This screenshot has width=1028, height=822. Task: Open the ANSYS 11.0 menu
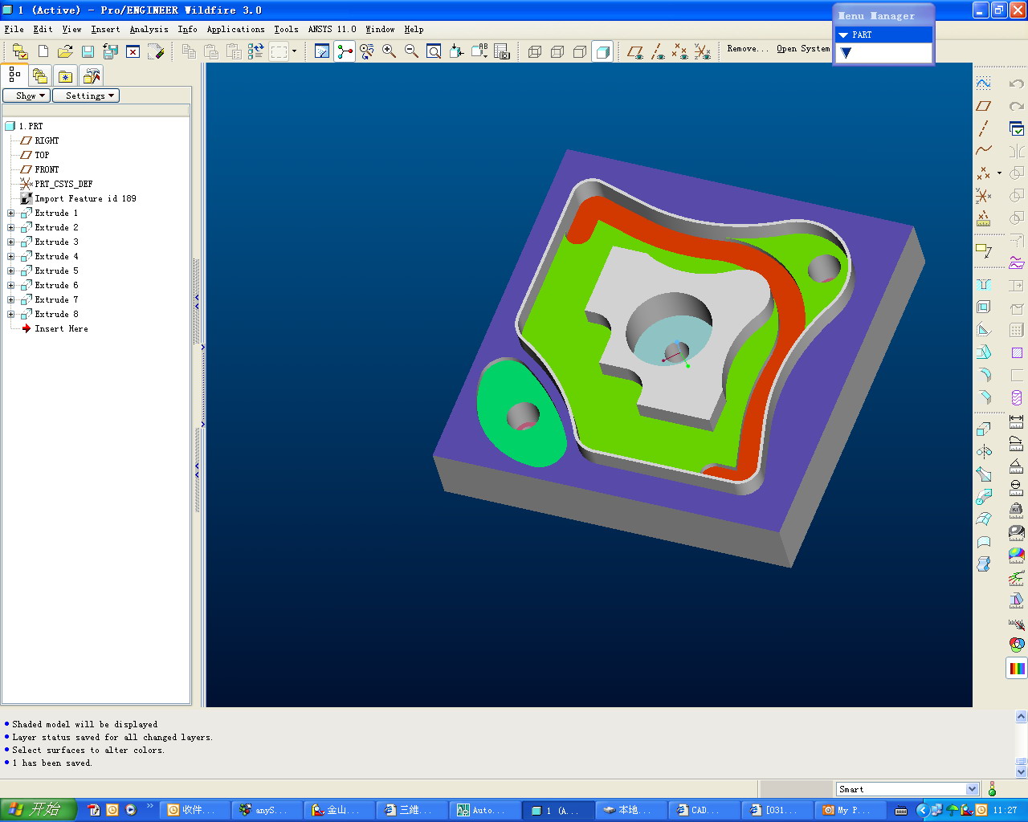(x=332, y=30)
